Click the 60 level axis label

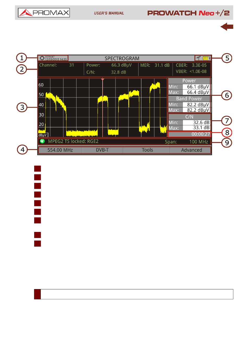tap(41, 85)
